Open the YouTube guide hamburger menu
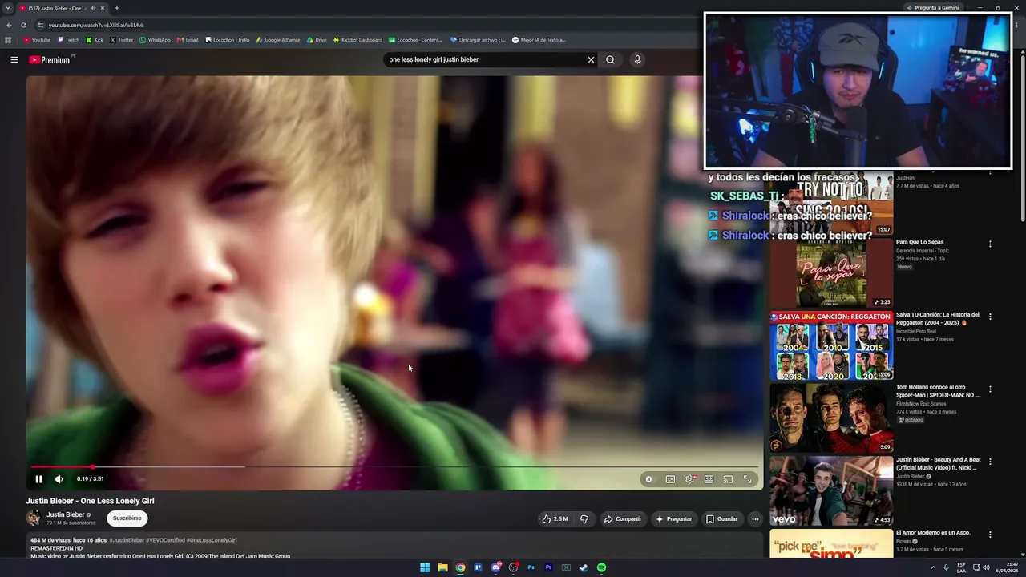Screen dimensions: 1026x577 click(x=14, y=59)
